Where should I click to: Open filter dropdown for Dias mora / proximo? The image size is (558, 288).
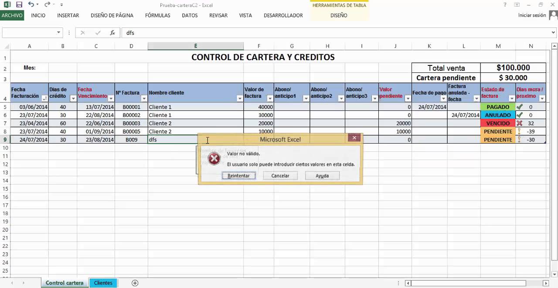pos(542,99)
